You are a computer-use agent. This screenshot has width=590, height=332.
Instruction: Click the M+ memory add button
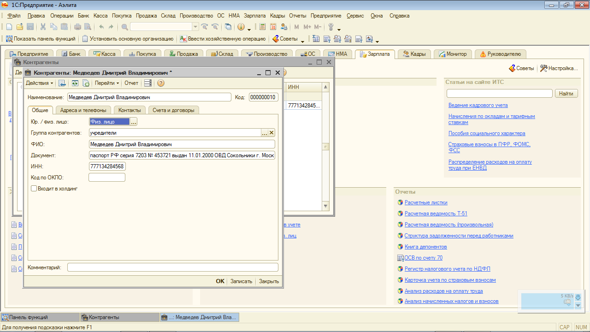click(x=307, y=27)
